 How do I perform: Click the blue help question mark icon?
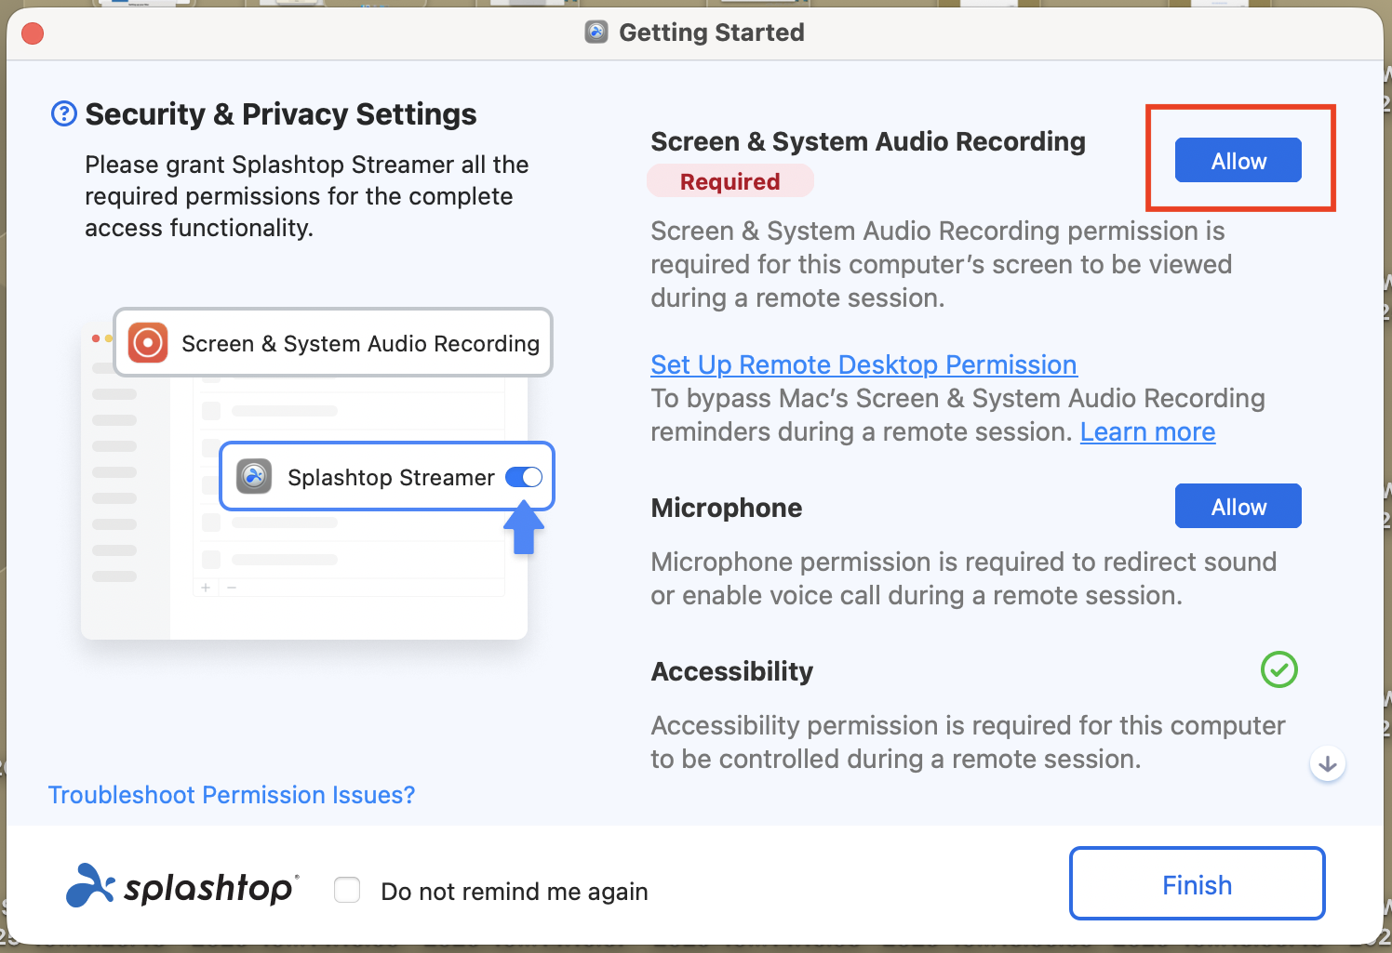[63, 114]
